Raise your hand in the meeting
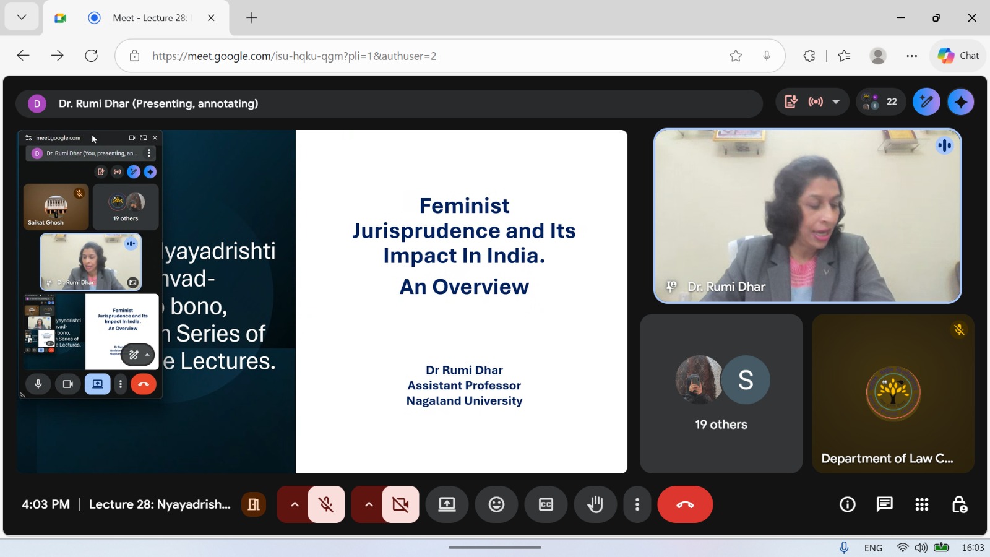Image resolution: width=990 pixels, height=557 pixels. coord(595,504)
